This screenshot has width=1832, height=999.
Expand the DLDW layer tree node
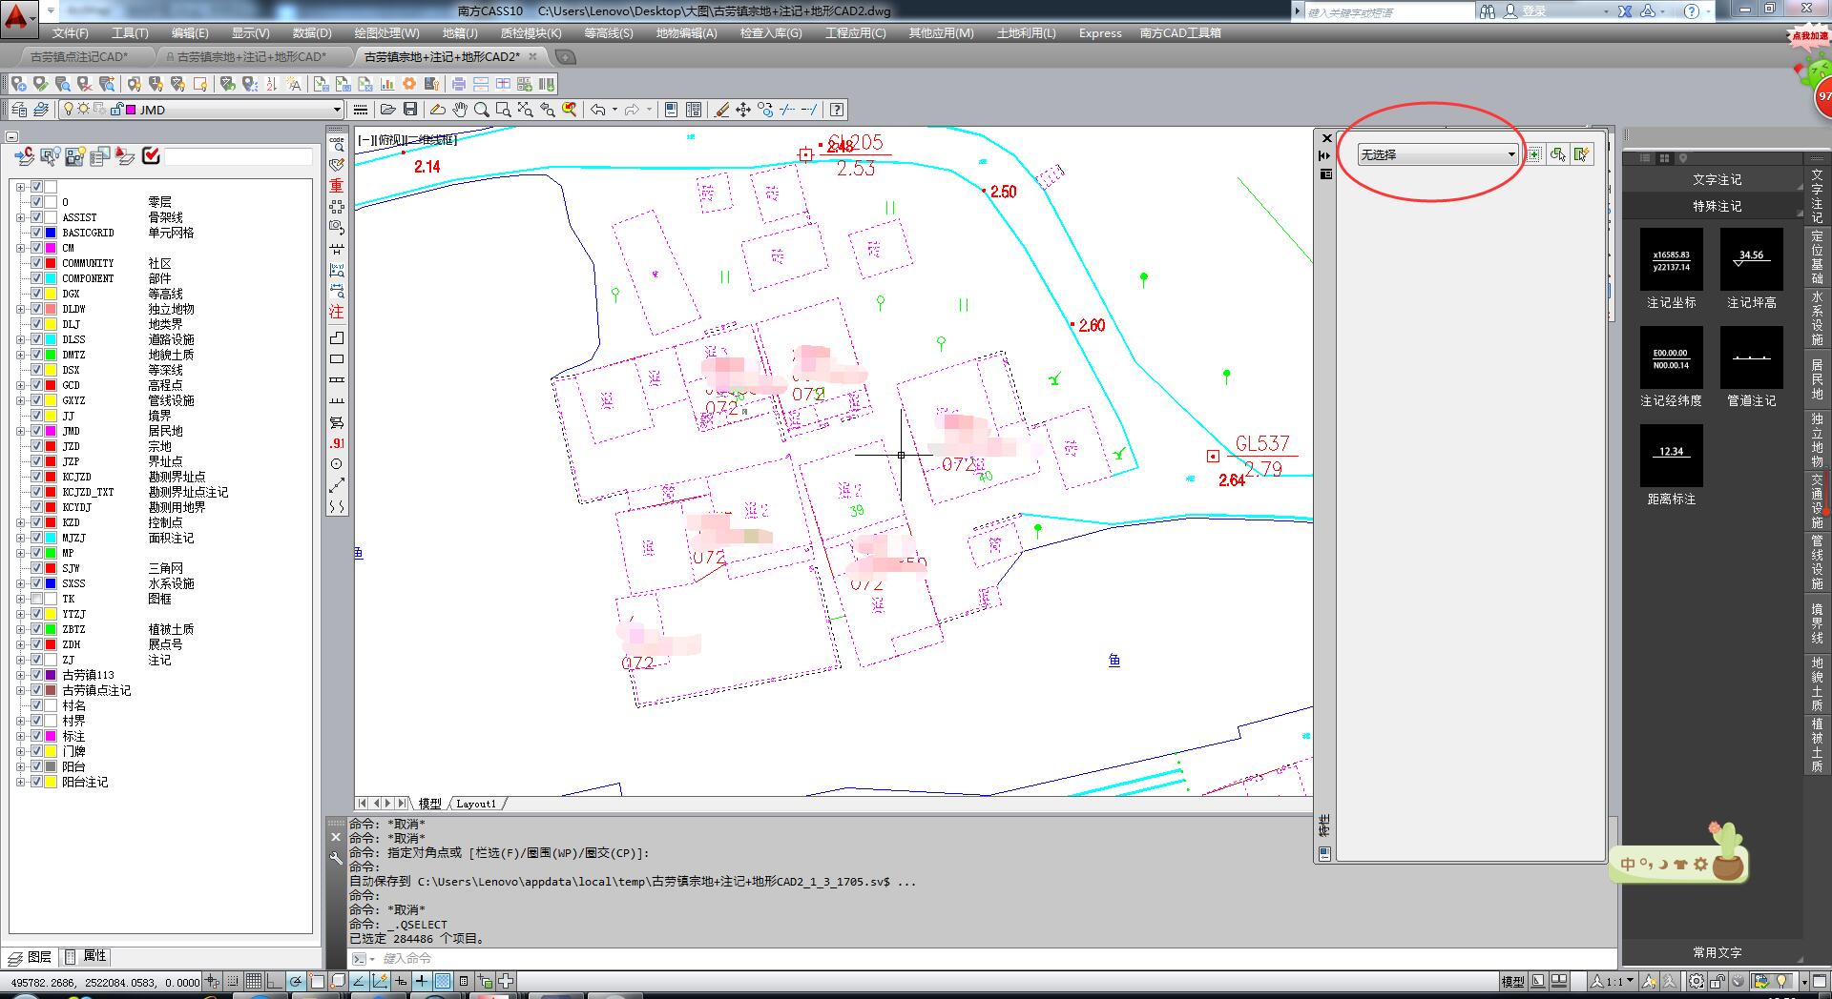click(20, 309)
